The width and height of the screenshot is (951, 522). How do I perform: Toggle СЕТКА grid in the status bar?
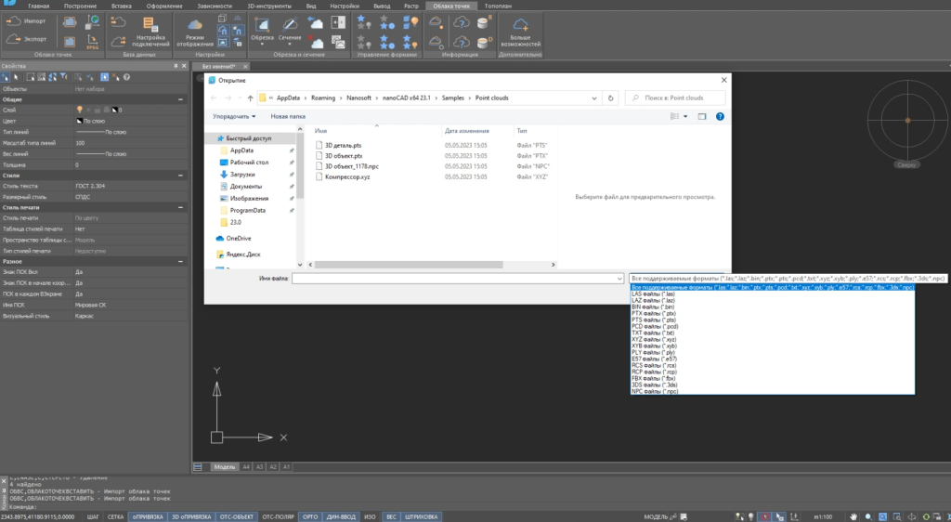[116, 515]
